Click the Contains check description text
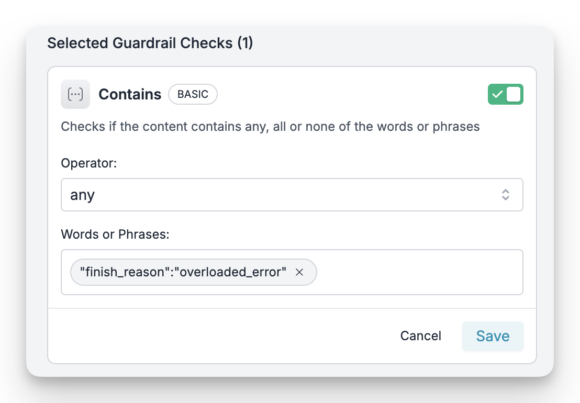The height and width of the screenshot is (403, 580). (270, 127)
